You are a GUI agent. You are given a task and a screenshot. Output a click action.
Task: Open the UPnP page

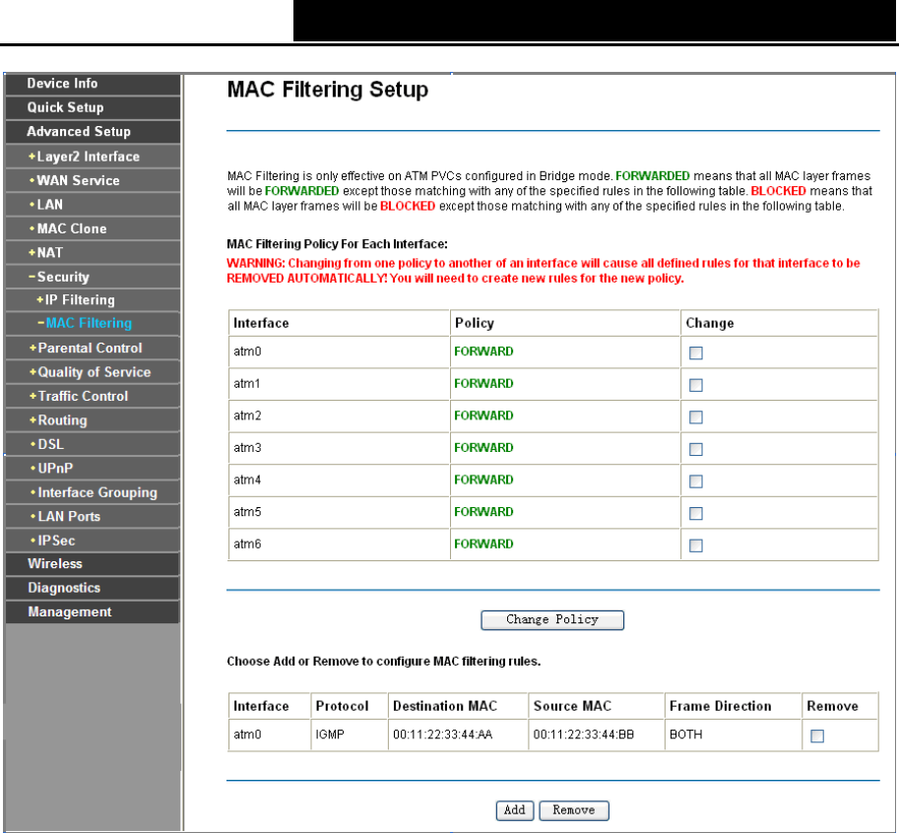55,469
